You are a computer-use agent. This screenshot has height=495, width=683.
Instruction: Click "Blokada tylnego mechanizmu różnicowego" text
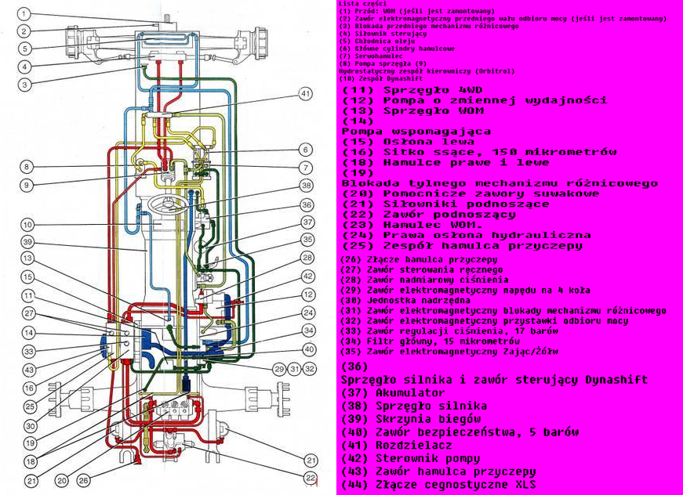(500, 184)
